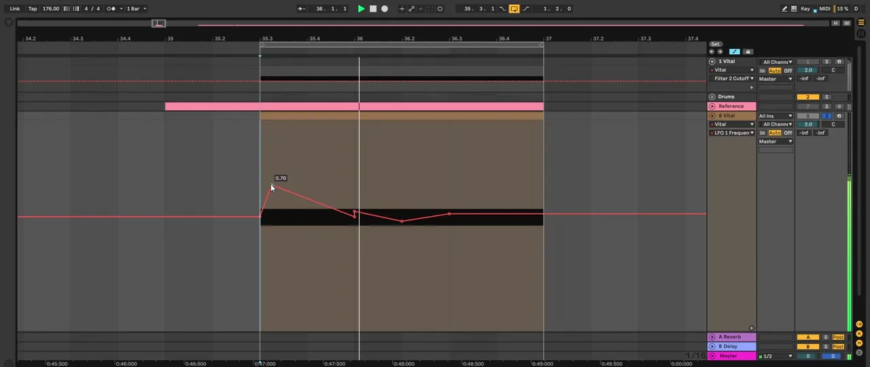Toggle the Punch-In switch icon
Image resolution: width=870 pixels, height=367 pixels.
(502, 9)
